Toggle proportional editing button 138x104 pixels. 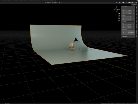[x=60, y=3]
